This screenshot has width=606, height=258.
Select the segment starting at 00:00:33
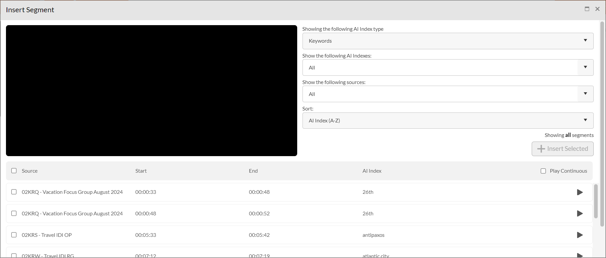tap(14, 192)
